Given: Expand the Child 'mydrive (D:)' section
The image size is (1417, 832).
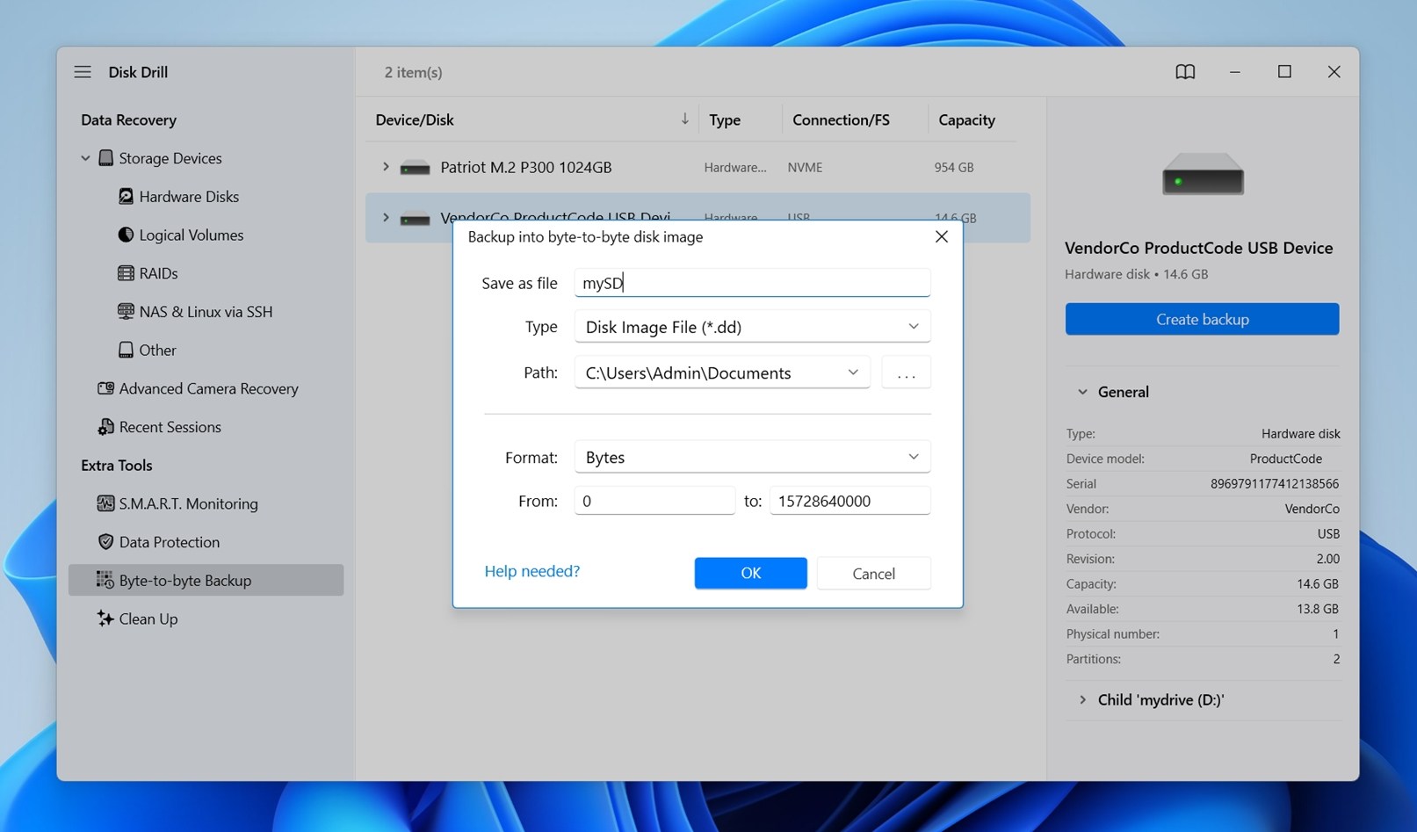Looking at the screenshot, I should click(1082, 699).
